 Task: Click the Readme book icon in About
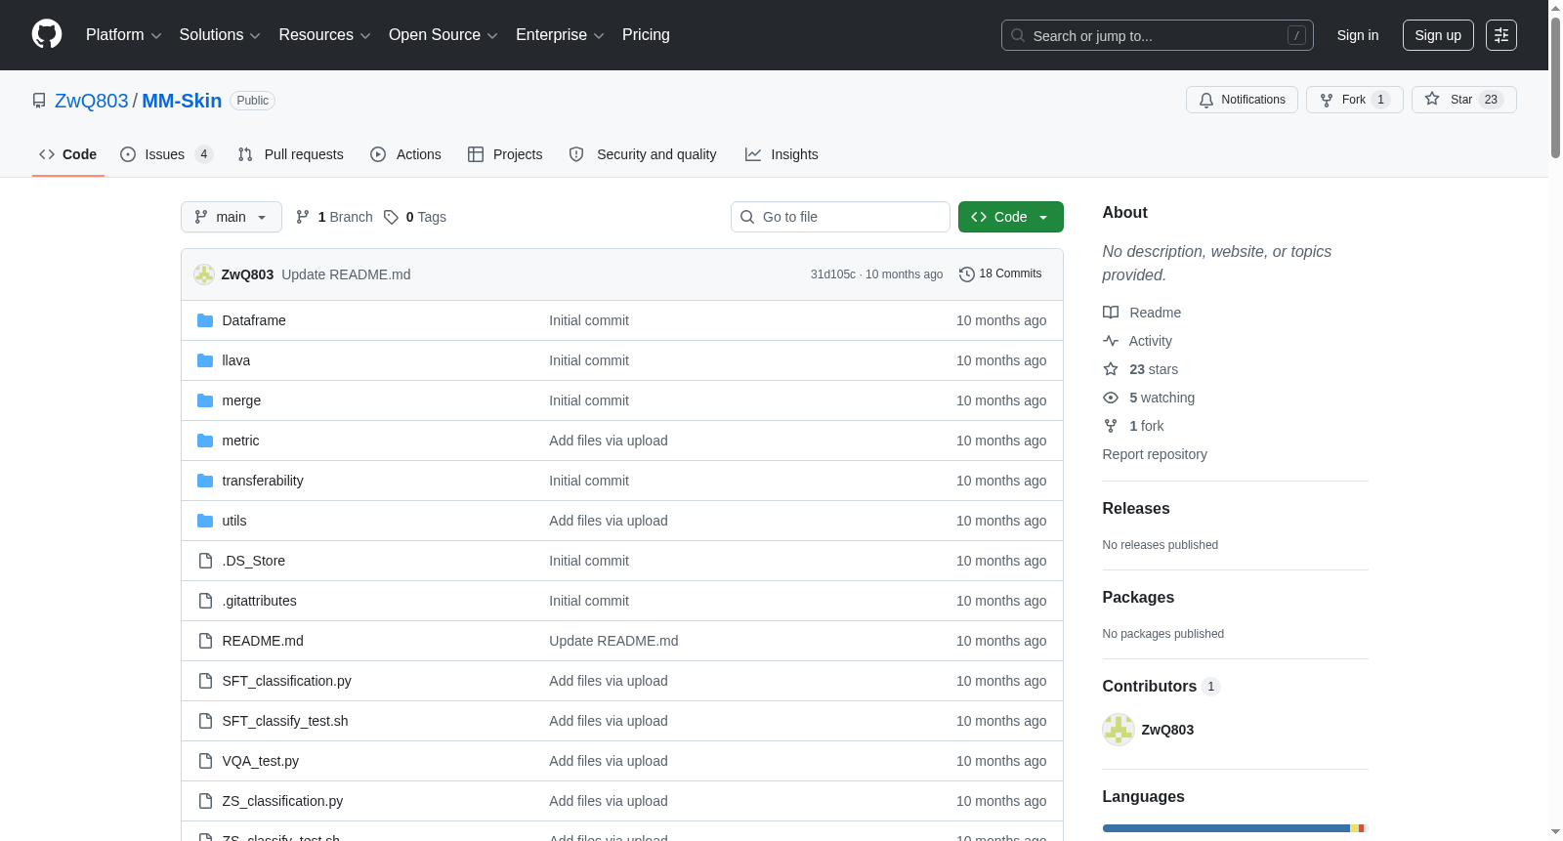(1111, 313)
